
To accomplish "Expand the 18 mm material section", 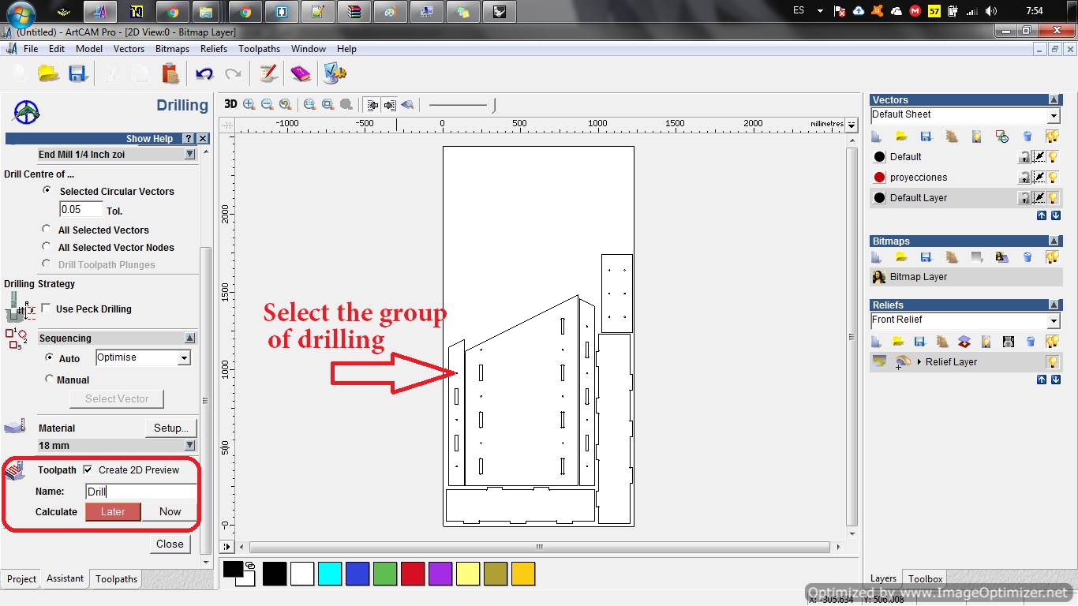I will tap(189, 445).
